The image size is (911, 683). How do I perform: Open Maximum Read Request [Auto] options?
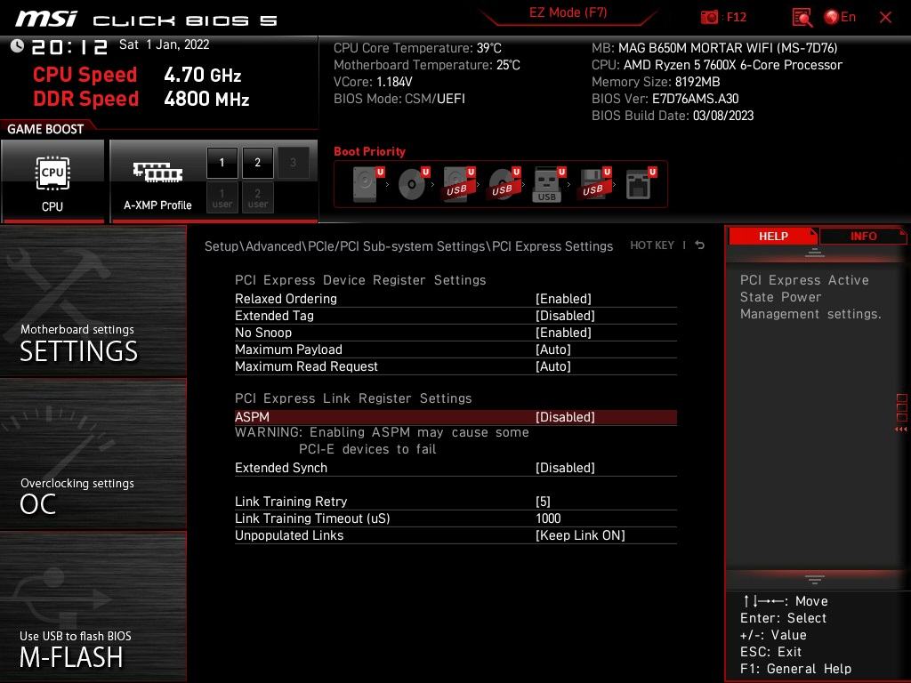(553, 366)
